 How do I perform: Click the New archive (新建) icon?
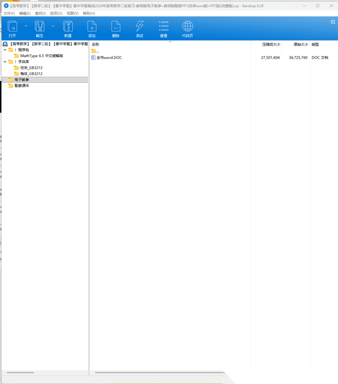tap(68, 27)
